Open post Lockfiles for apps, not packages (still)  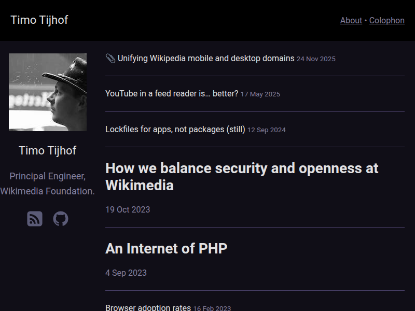pos(175,129)
